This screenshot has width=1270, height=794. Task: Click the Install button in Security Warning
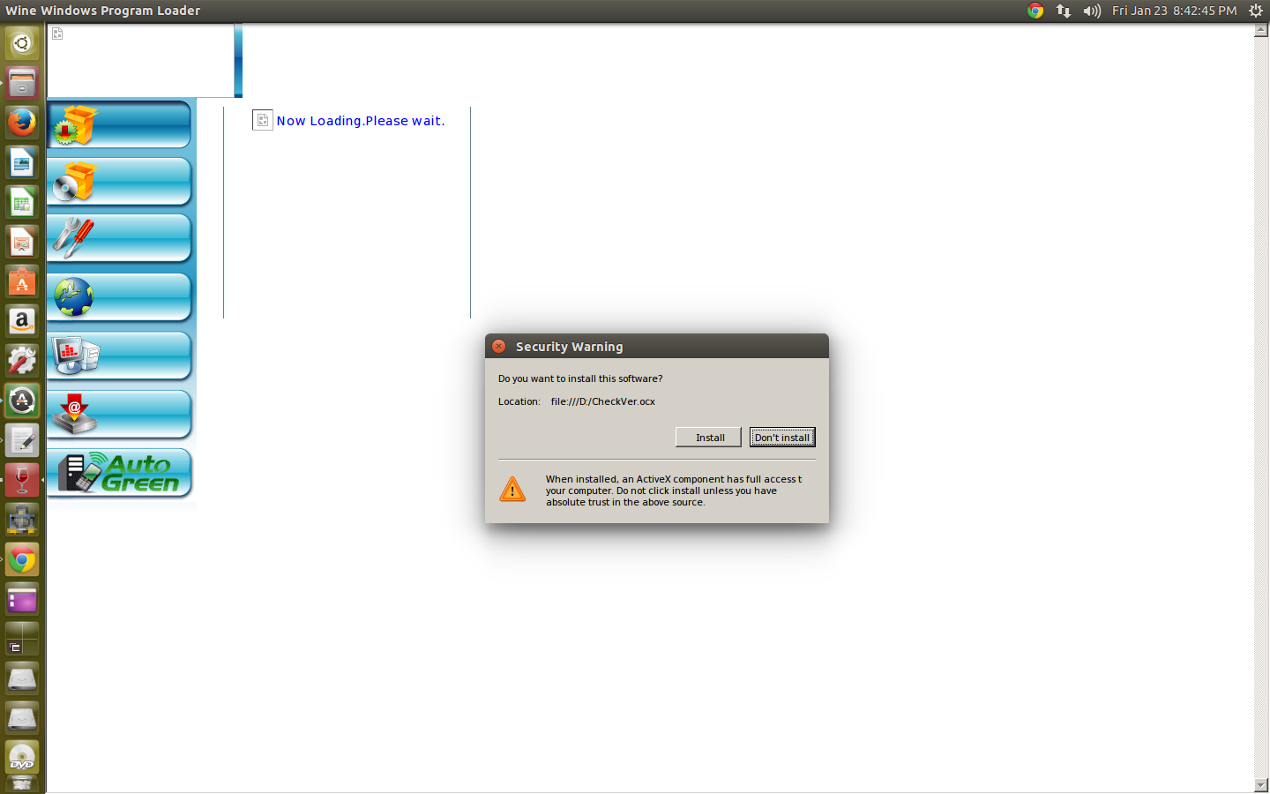pos(708,438)
